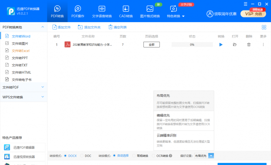Open more options three-dot icon for row 1
Viewport: 271px width, 165px height.
263,45
